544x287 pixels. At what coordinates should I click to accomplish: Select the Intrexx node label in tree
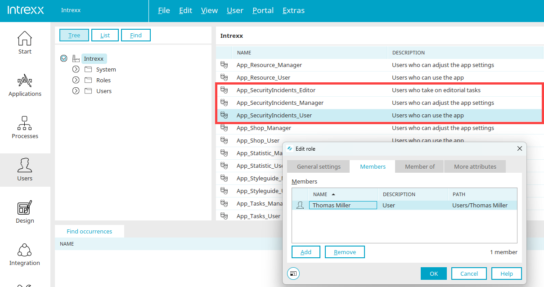point(94,58)
